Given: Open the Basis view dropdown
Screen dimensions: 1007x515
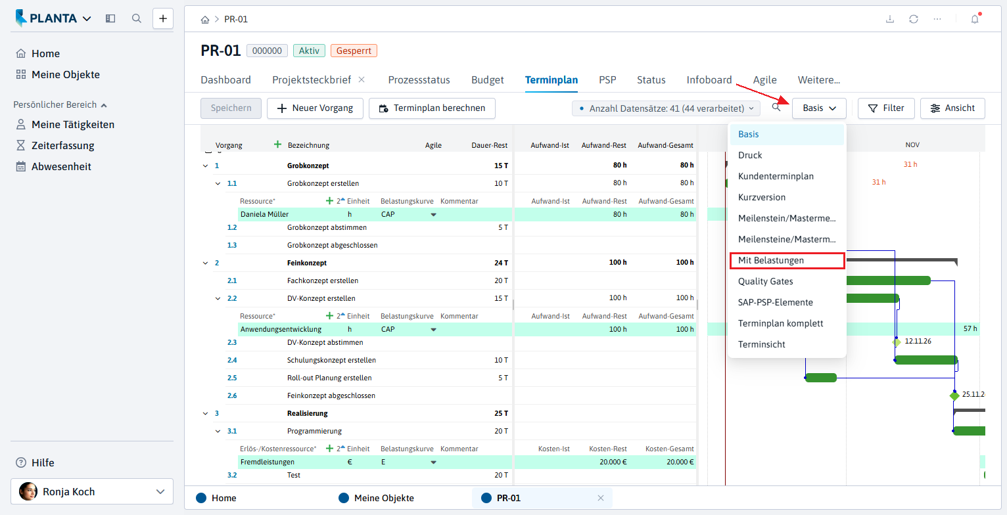Looking at the screenshot, I should tap(819, 108).
